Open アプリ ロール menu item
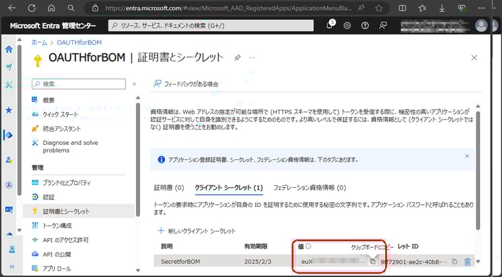502x277 pixels. (57, 268)
